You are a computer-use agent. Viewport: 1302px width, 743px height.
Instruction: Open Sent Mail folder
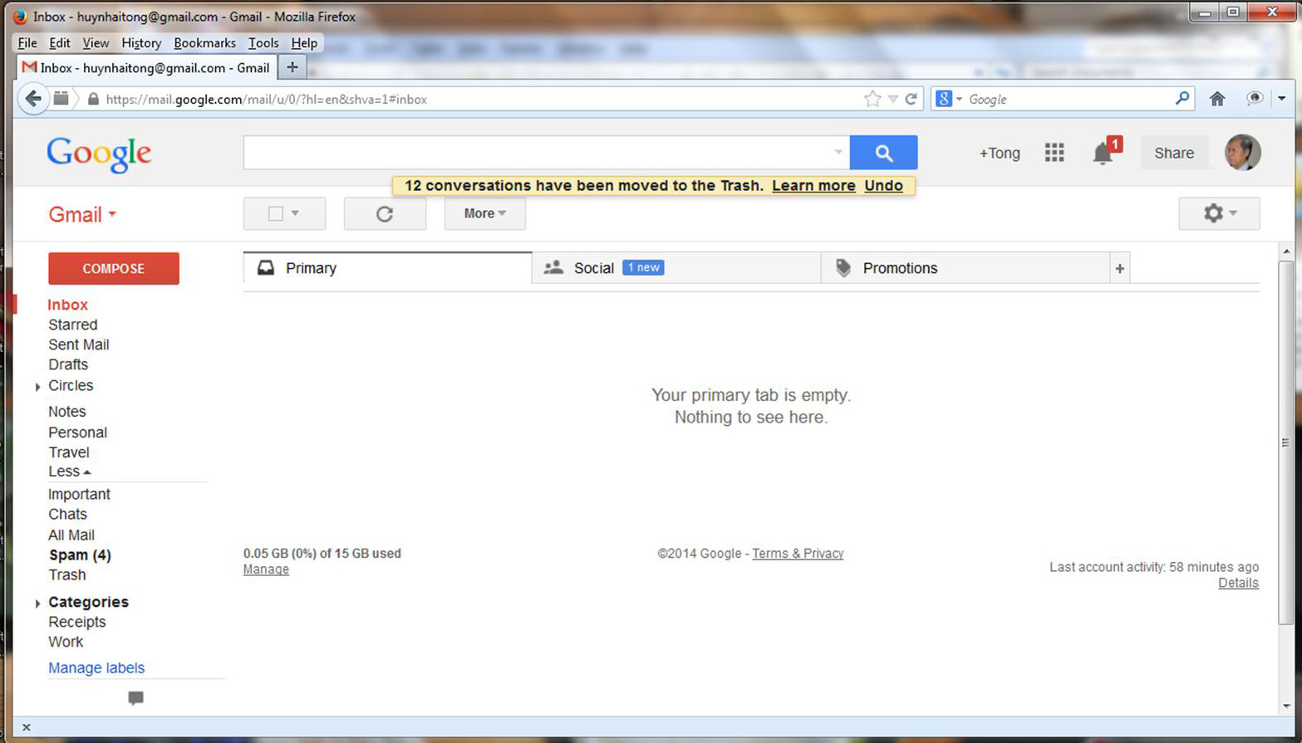click(78, 345)
